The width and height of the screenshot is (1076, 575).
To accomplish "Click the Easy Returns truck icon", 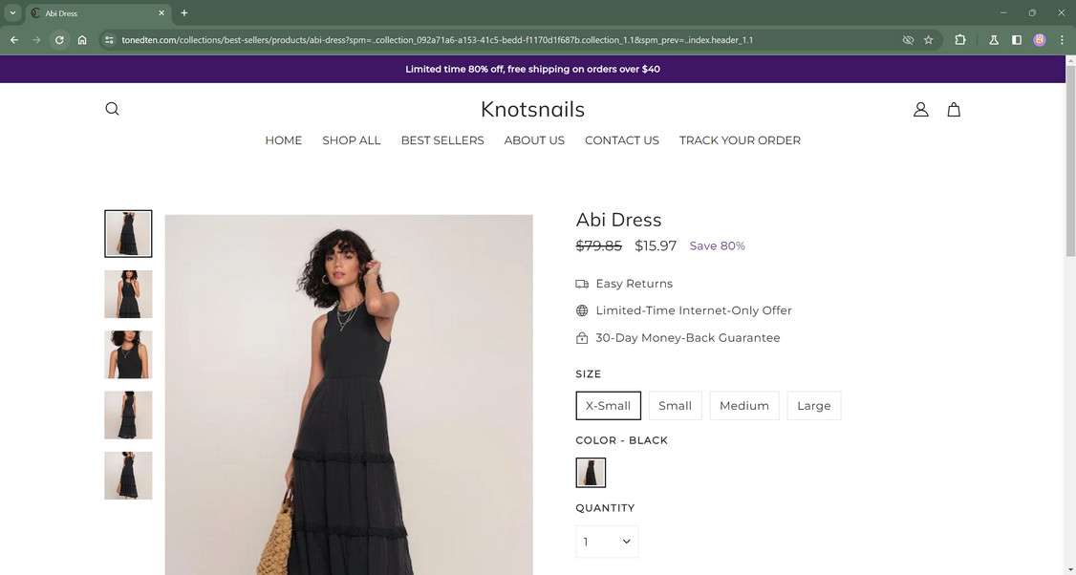I will pyautogui.click(x=581, y=283).
